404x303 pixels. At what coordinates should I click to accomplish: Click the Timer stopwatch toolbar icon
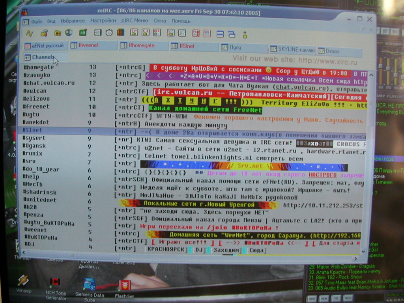click(109, 32)
